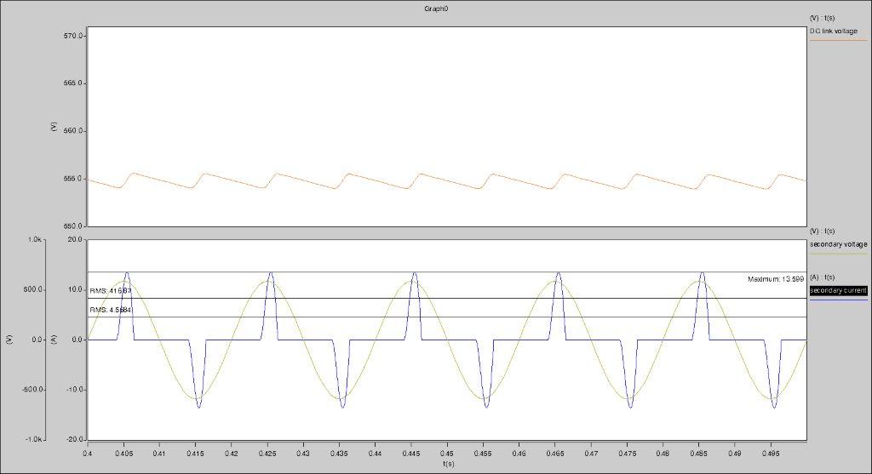Click the t(s) x-axis label

[x=447, y=465]
